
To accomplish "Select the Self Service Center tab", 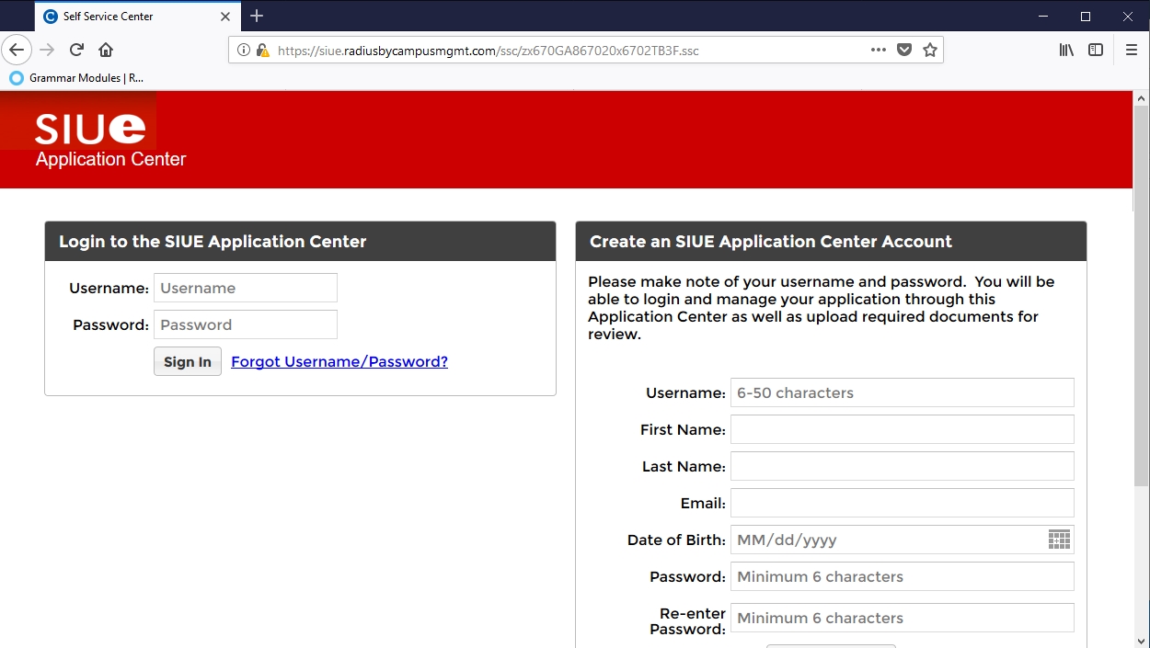I will 129,17.
